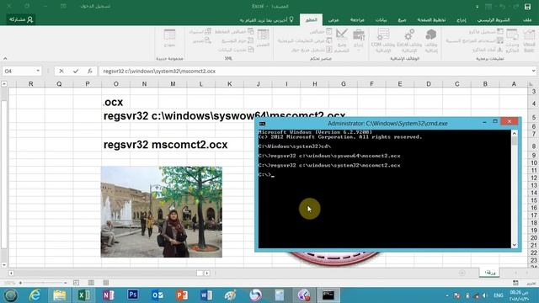The height and width of the screenshot is (303, 539).
Task: Open the Review tab
Action: coord(357,20)
